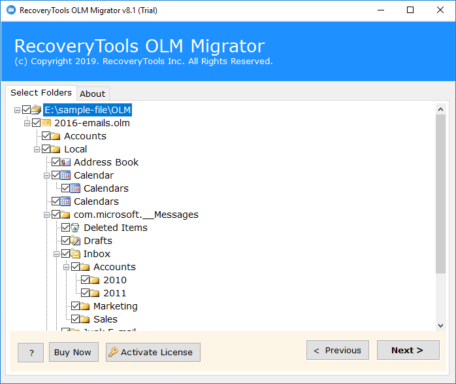Maximize the OLM Migrator window
456x384 pixels.
pos(410,10)
